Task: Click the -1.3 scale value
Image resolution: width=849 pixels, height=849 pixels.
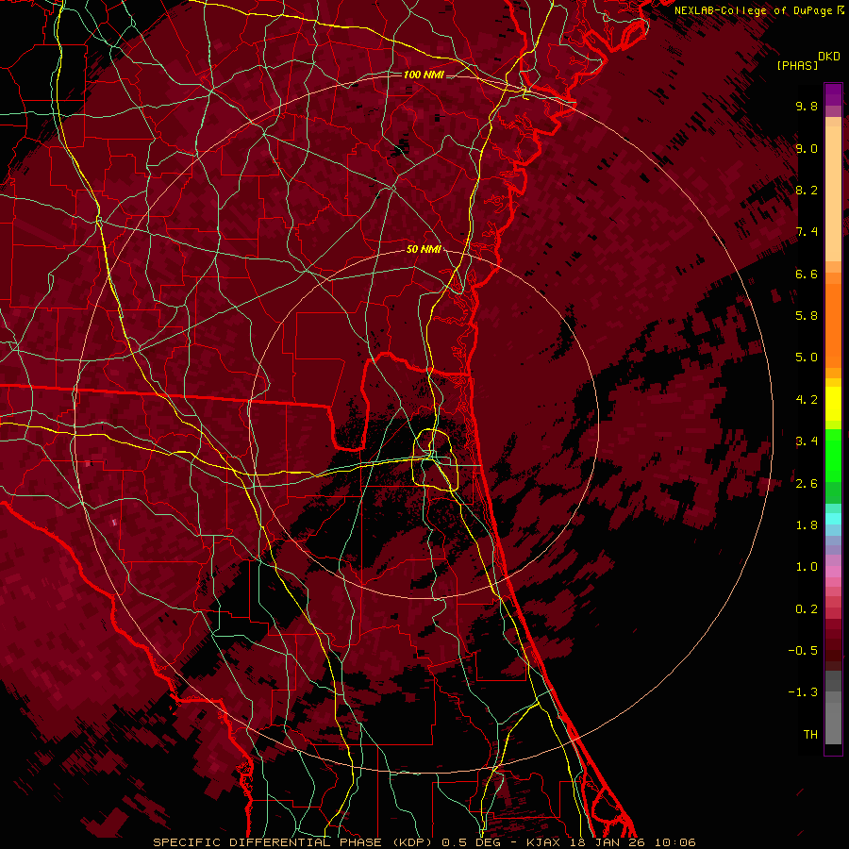Action: click(x=803, y=692)
